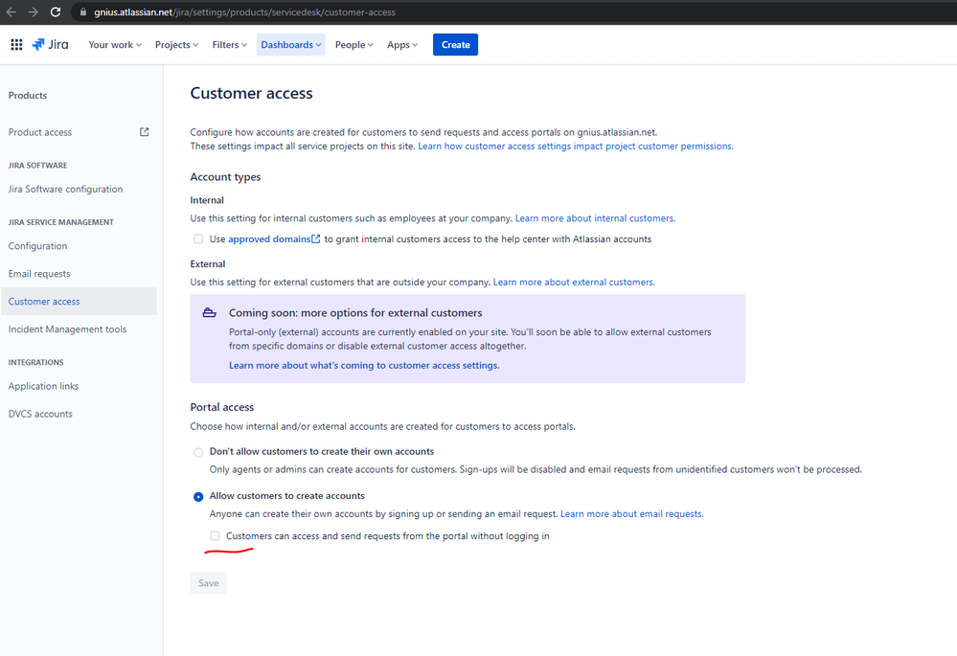
Task: Enable the Use approved domains checkbox
Action: pyautogui.click(x=198, y=239)
